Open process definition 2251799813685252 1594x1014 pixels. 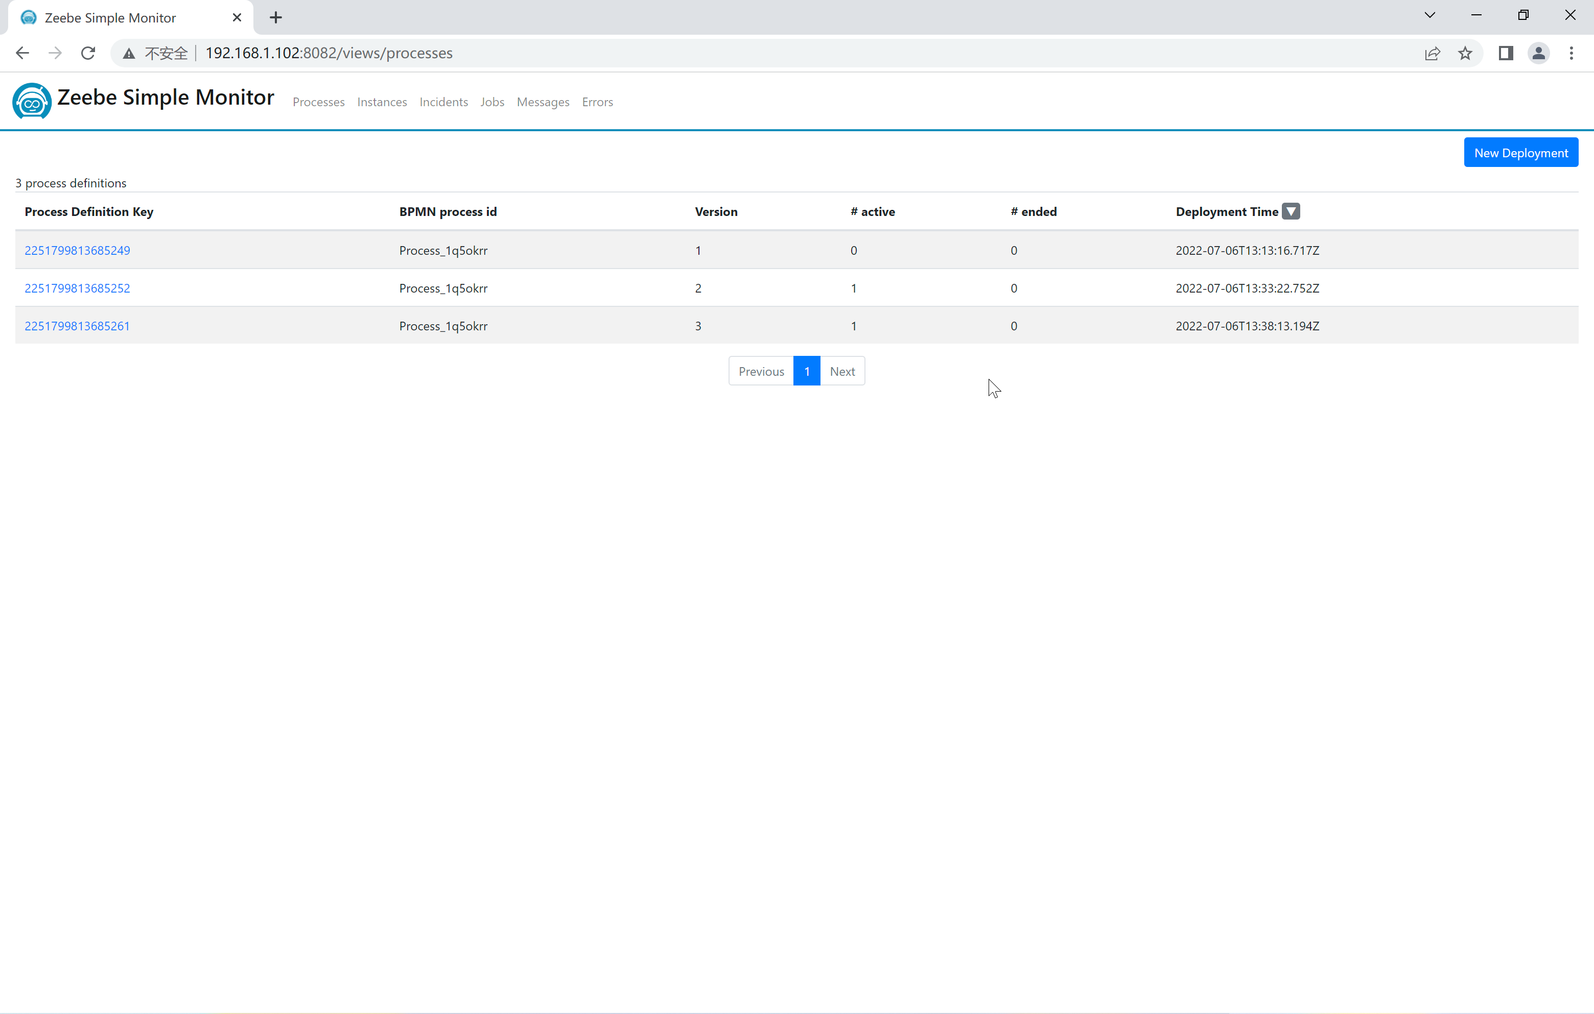click(78, 288)
